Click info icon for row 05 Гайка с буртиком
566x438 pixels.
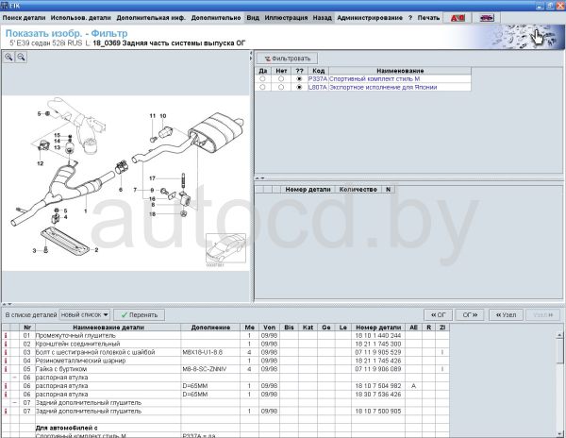click(x=6, y=369)
